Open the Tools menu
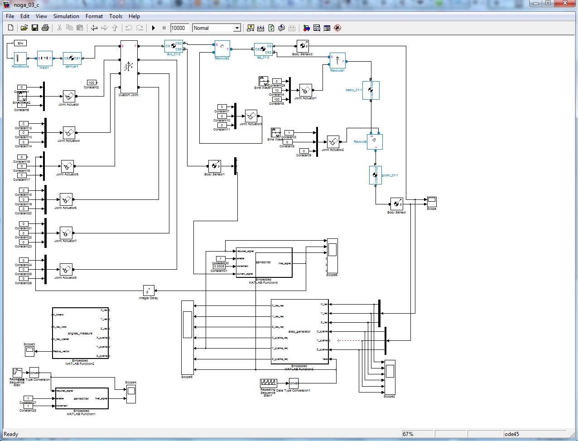Viewport: 578px width, 441px height. point(116,16)
